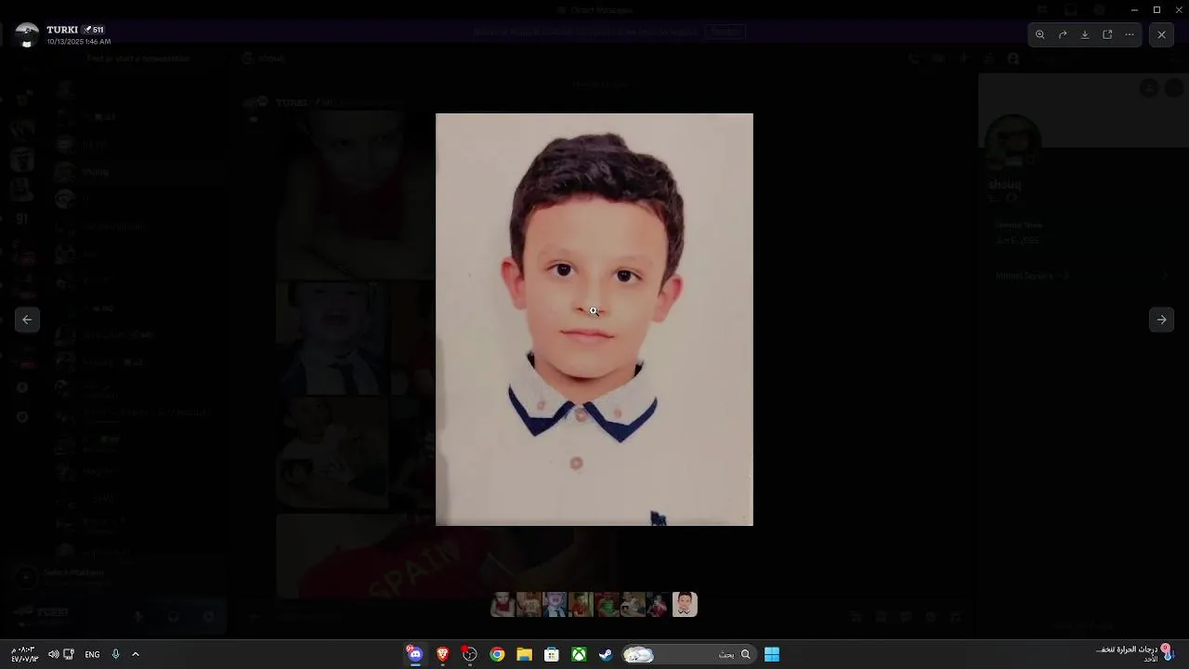Open network status icon in tray
This screenshot has width=1189, height=669.
tap(69, 654)
